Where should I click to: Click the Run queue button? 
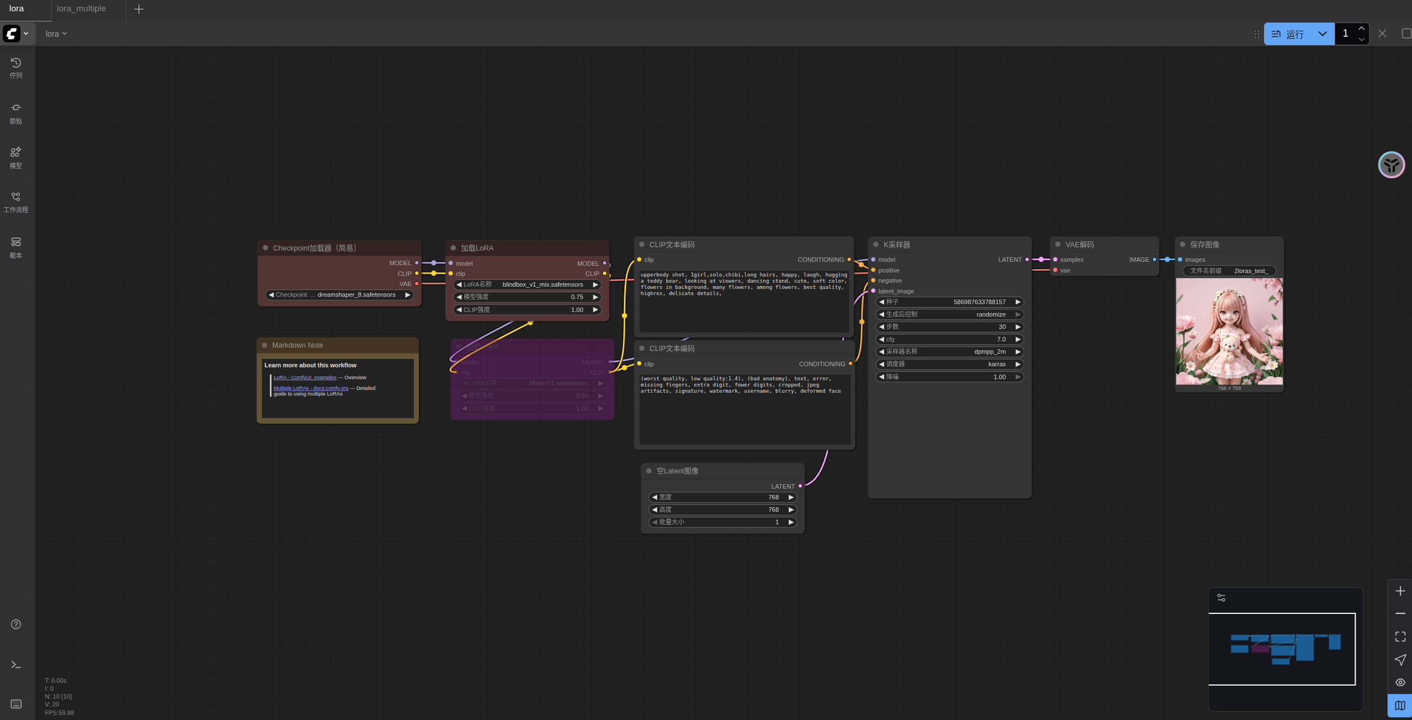tap(1288, 34)
